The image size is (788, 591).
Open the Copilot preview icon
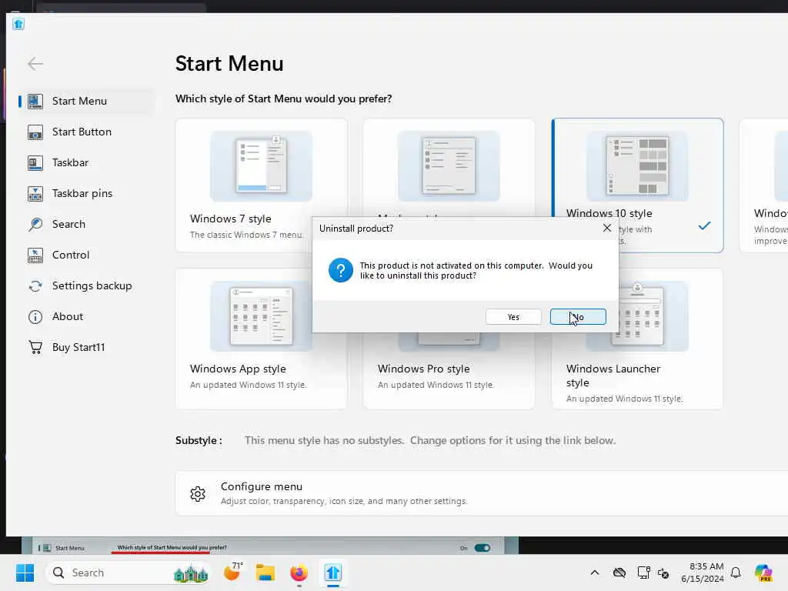(763, 573)
